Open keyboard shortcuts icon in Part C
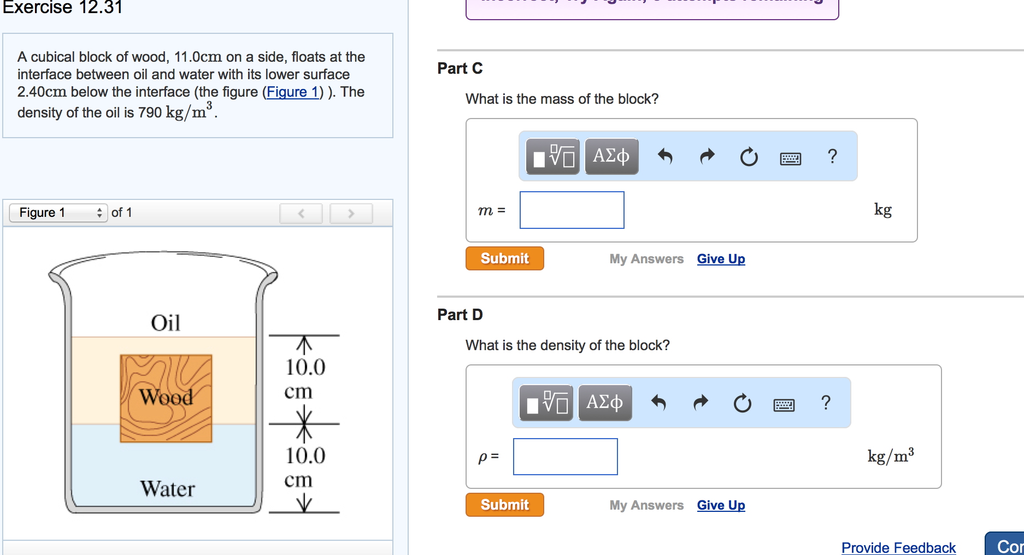 point(790,158)
